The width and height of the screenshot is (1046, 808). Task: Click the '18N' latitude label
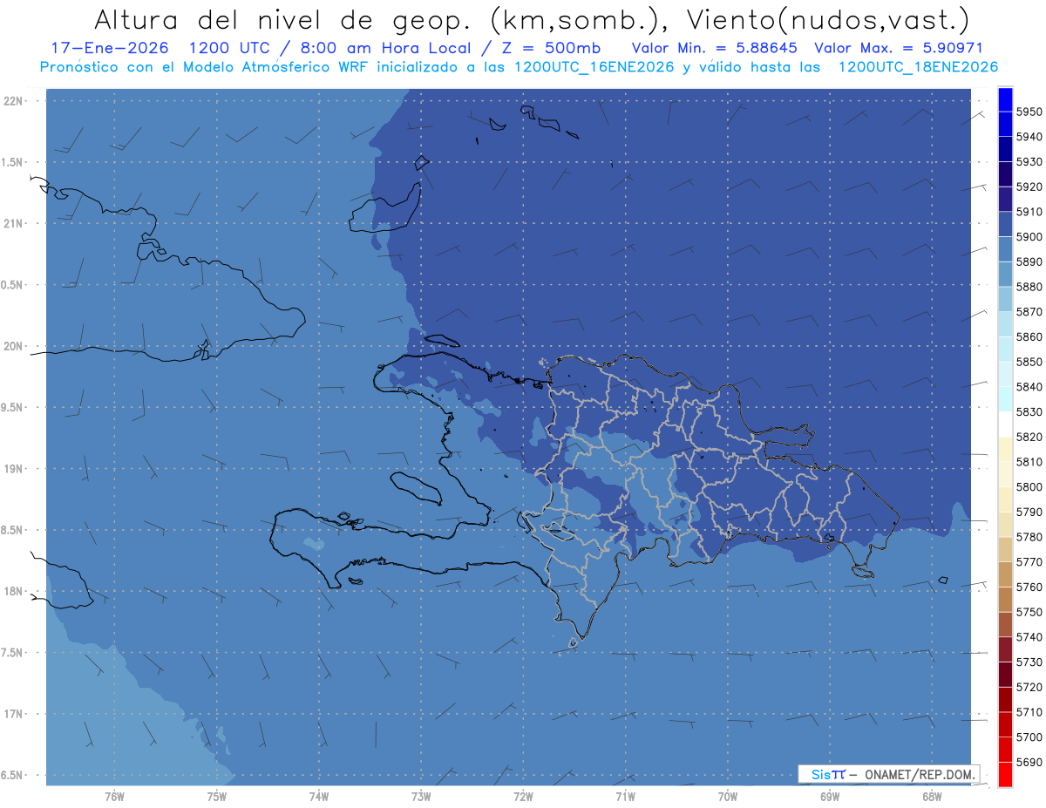[x=13, y=591]
